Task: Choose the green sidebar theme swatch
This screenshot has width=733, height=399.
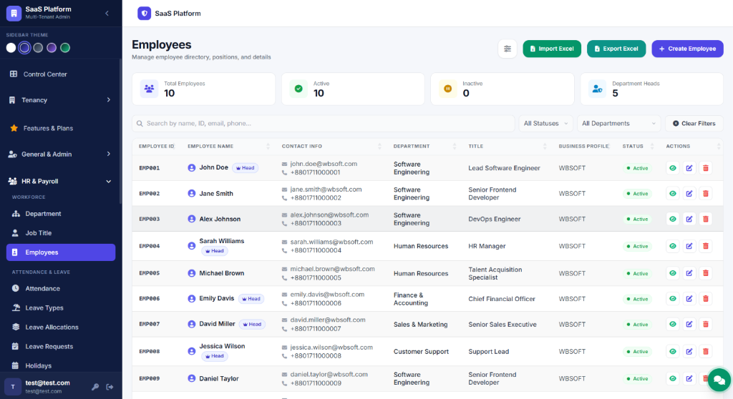Action: (65, 48)
